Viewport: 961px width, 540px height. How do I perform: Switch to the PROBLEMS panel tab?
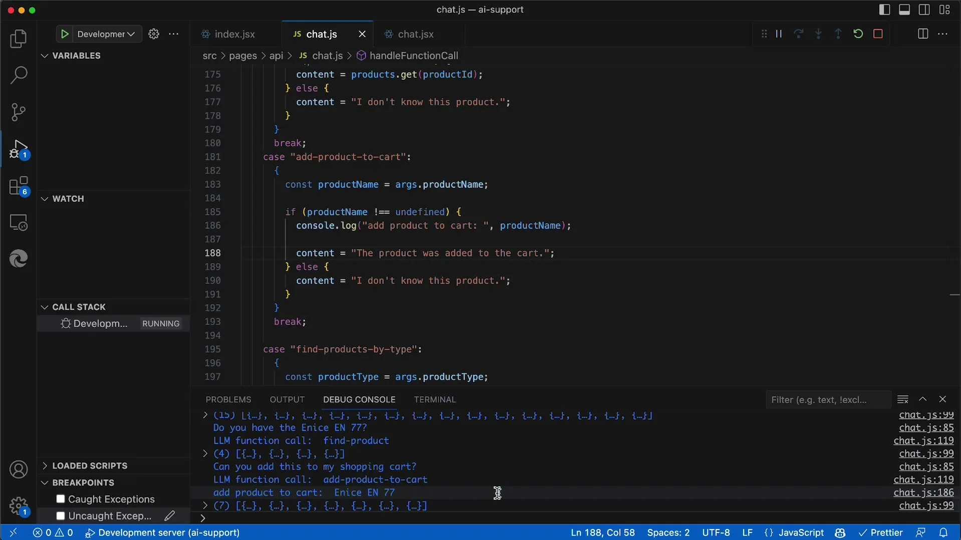(228, 400)
